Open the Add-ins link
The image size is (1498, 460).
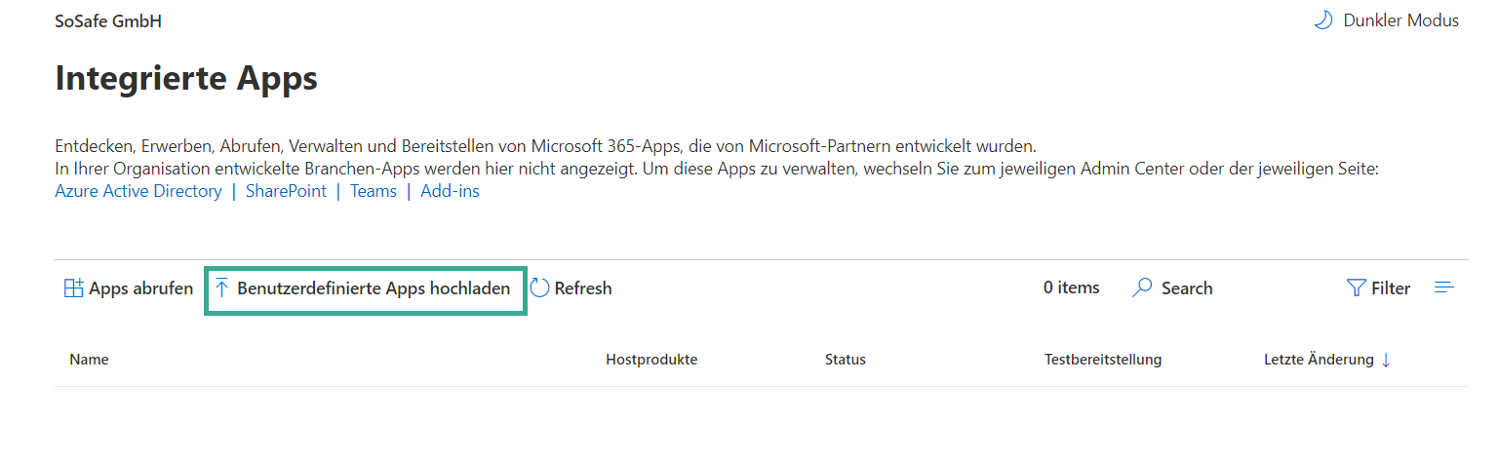(450, 191)
